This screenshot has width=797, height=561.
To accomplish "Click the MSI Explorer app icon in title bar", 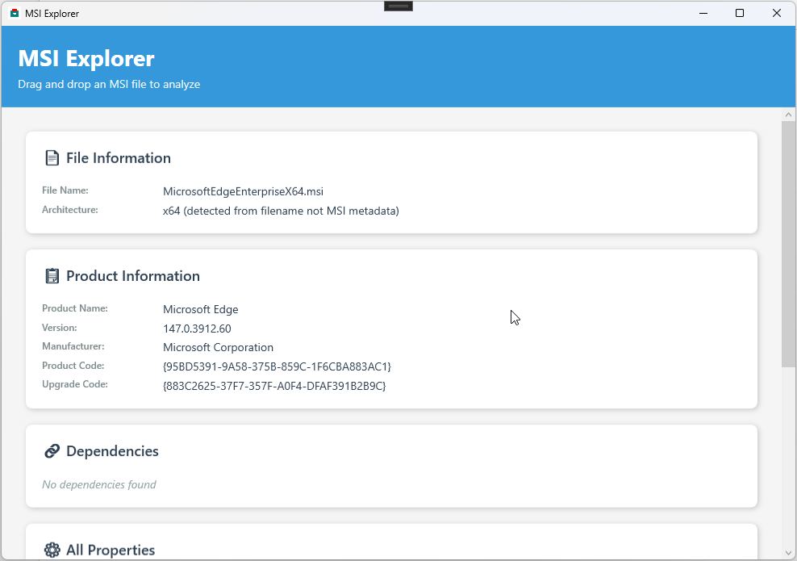I will click(x=15, y=13).
